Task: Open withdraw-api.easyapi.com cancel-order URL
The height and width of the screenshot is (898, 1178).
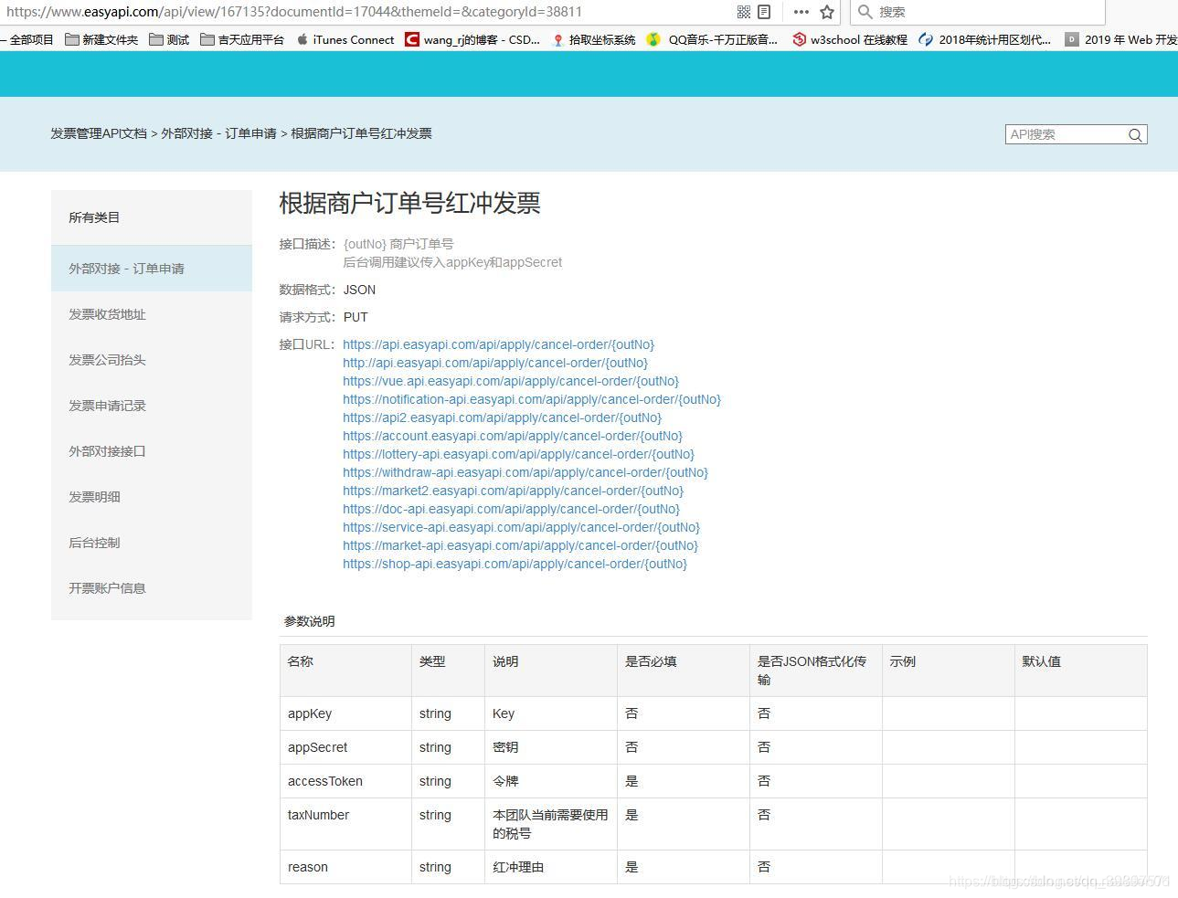Action: (x=525, y=472)
